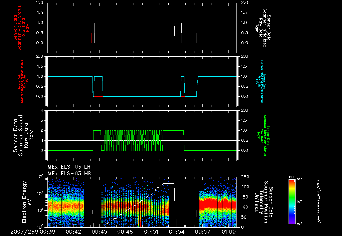The width and height of the screenshot is (342, 236).
Task: Click the 'MEx ELS-03 HR' label
Action: [x=69, y=174]
